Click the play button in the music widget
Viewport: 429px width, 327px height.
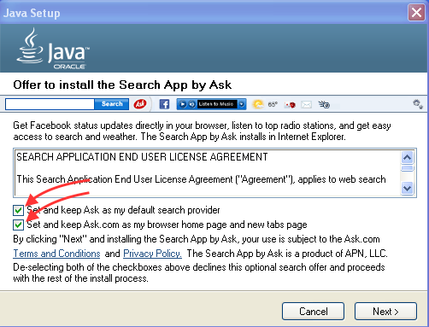(x=183, y=104)
